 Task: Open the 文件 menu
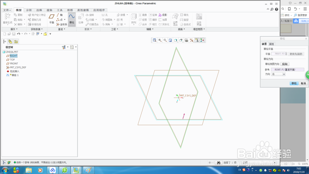click(7, 10)
